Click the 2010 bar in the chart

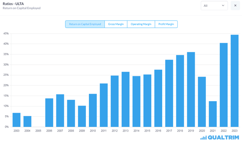(x=93, y=110)
